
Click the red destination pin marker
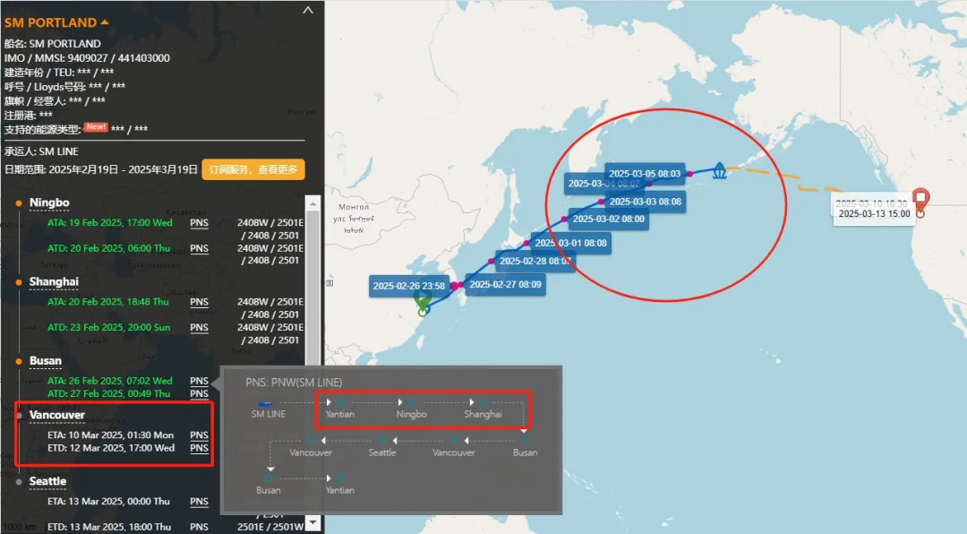point(920,198)
